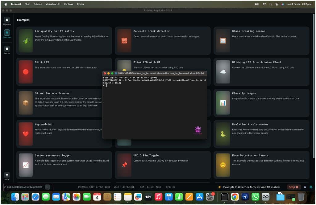The image size is (316, 205).
Task: Open Google Chrome from the Dock
Action: pos(235,197)
